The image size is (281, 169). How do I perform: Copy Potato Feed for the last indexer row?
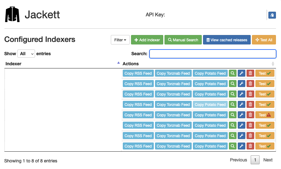(x=210, y=146)
